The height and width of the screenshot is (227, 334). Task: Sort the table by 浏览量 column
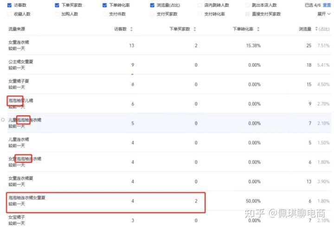[316, 29]
